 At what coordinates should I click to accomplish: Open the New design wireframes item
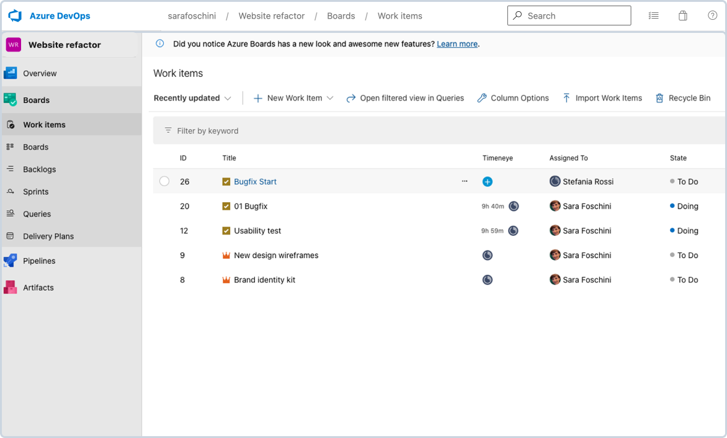point(276,256)
